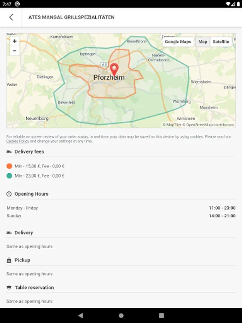
Task: Tap the battery status icon
Action: pyautogui.click(x=238, y=4)
